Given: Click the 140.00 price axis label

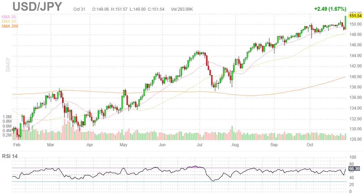Looking at the screenshot, I should click(355, 77).
